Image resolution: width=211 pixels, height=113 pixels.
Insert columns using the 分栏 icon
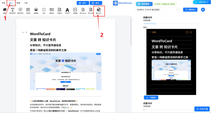click(x=44, y=11)
